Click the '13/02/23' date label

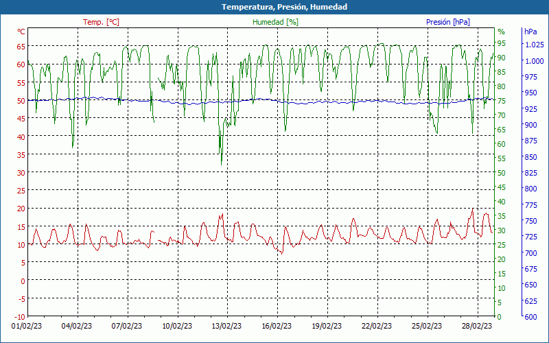coord(226,326)
